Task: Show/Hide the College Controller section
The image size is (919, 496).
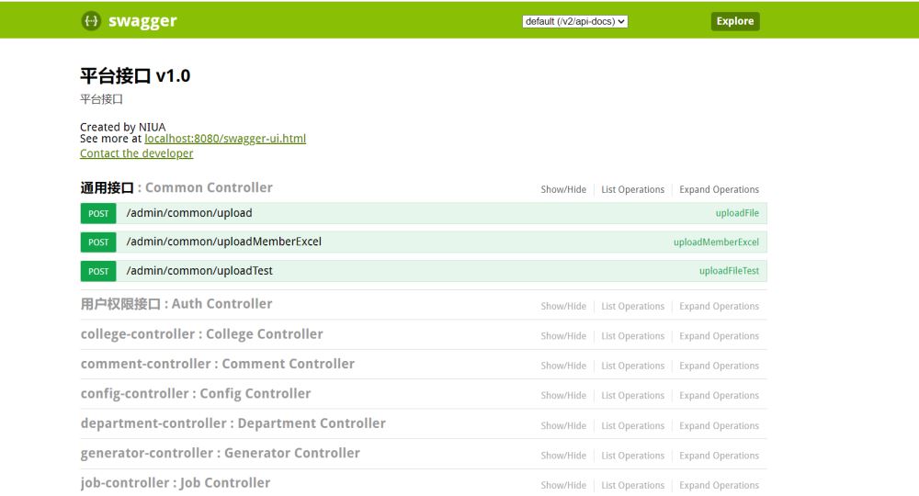Action: click(x=563, y=336)
